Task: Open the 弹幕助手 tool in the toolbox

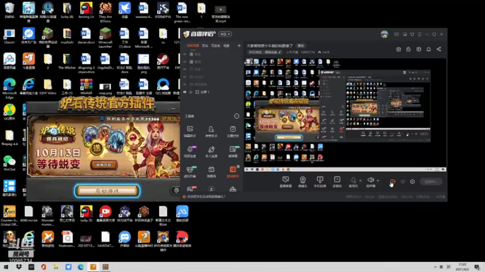Action: (190, 131)
